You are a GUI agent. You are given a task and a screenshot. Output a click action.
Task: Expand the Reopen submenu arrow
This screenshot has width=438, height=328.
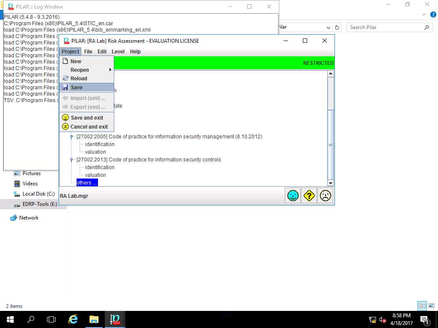point(110,70)
